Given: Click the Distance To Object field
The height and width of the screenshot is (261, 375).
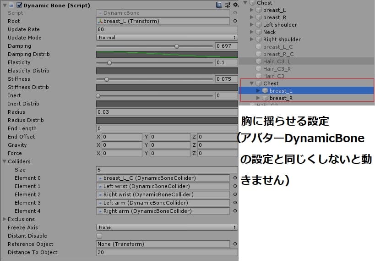Looking at the screenshot, I should pyautogui.click(x=167, y=252).
